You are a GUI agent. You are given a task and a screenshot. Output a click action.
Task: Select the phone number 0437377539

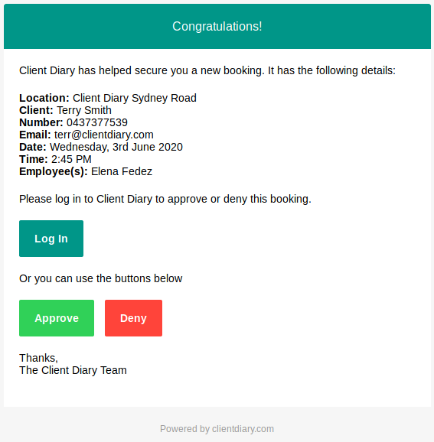tap(97, 122)
